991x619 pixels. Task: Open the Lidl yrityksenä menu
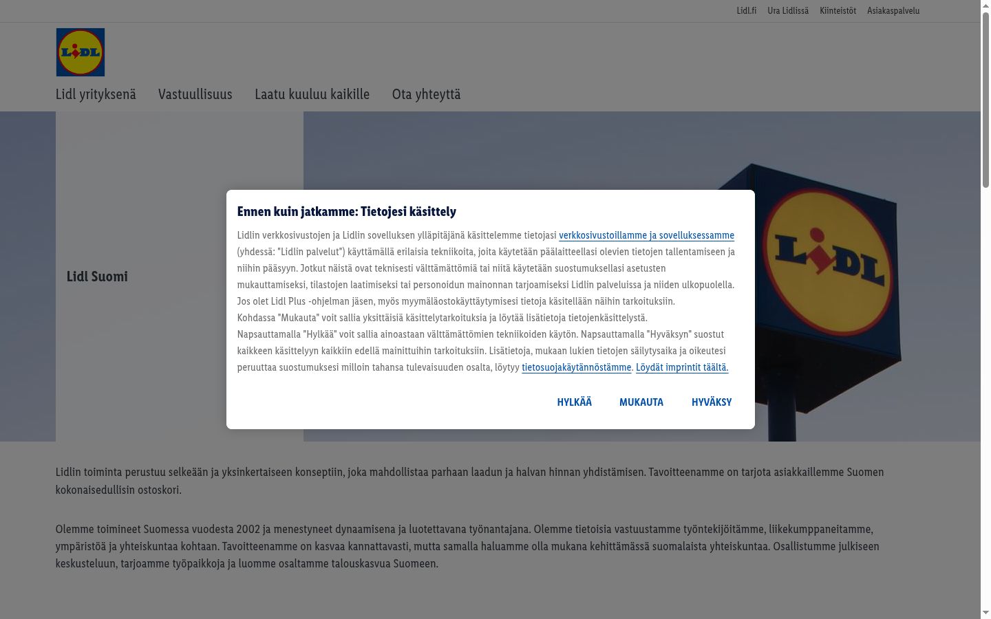coord(96,94)
